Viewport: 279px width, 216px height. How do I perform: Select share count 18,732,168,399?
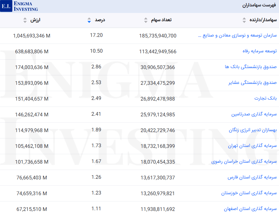point(158,146)
